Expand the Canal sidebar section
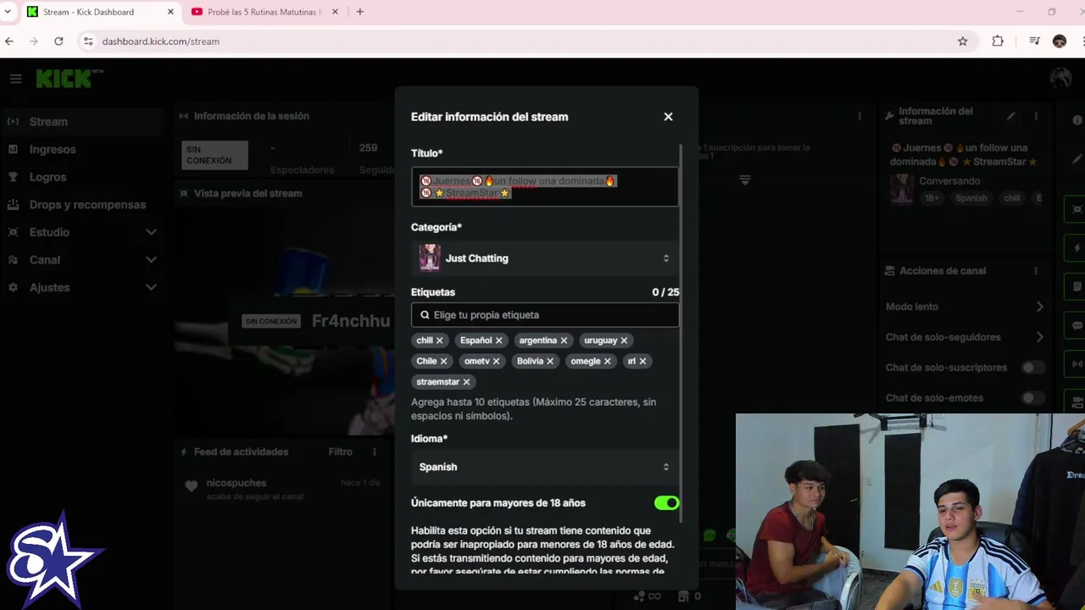The width and height of the screenshot is (1085, 610). [151, 260]
